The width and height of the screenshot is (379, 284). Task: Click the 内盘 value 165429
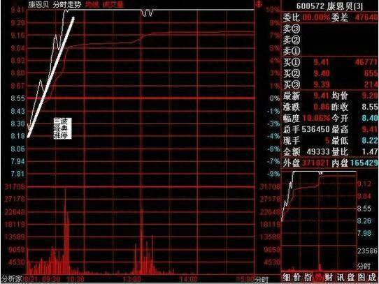364,163
